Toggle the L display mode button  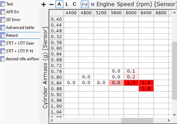tap(67, 4)
